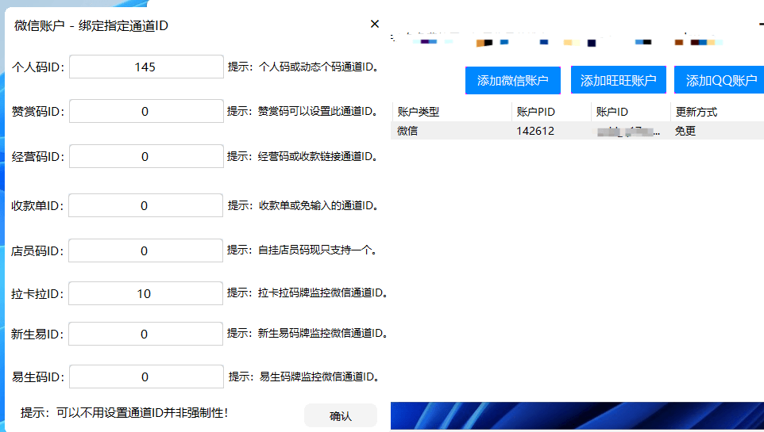Screen dimensions: 764x432
Task: Click the 赞赏码ID input field
Action: coord(146,112)
